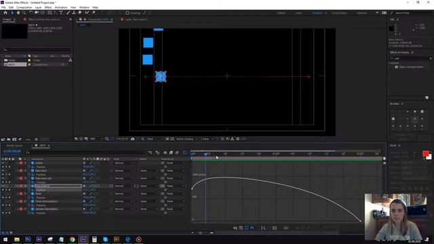Open the Animation menu

click(x=61, y=7)
